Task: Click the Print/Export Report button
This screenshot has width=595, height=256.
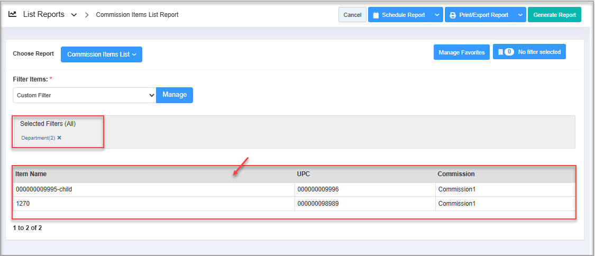Action: point(479,15)
